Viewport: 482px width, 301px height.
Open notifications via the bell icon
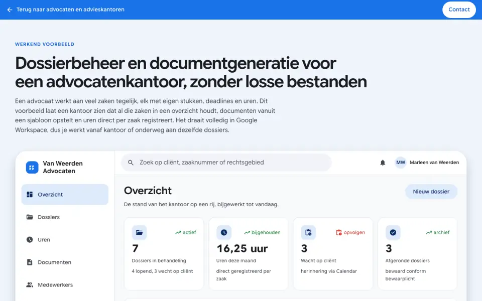[383, 163]
